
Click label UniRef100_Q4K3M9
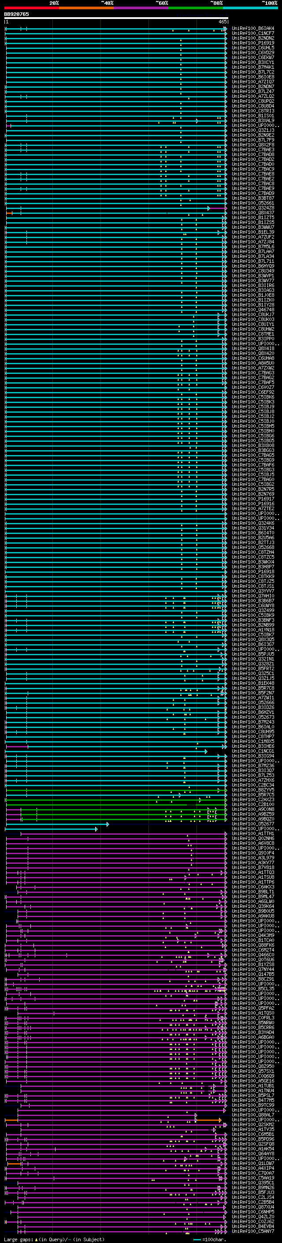(x=253, y=936)
